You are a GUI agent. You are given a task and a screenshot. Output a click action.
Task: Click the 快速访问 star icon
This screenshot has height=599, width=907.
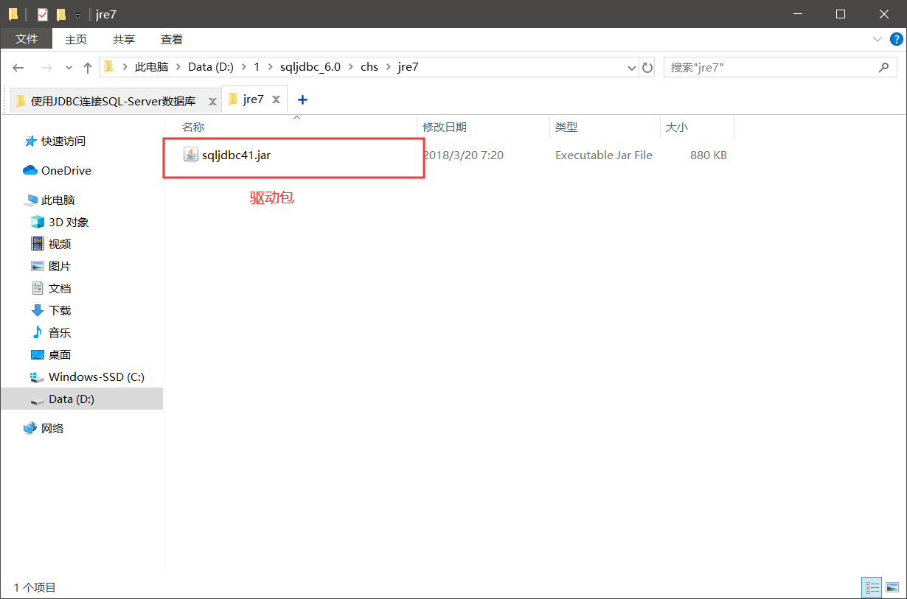click(30, 141)
